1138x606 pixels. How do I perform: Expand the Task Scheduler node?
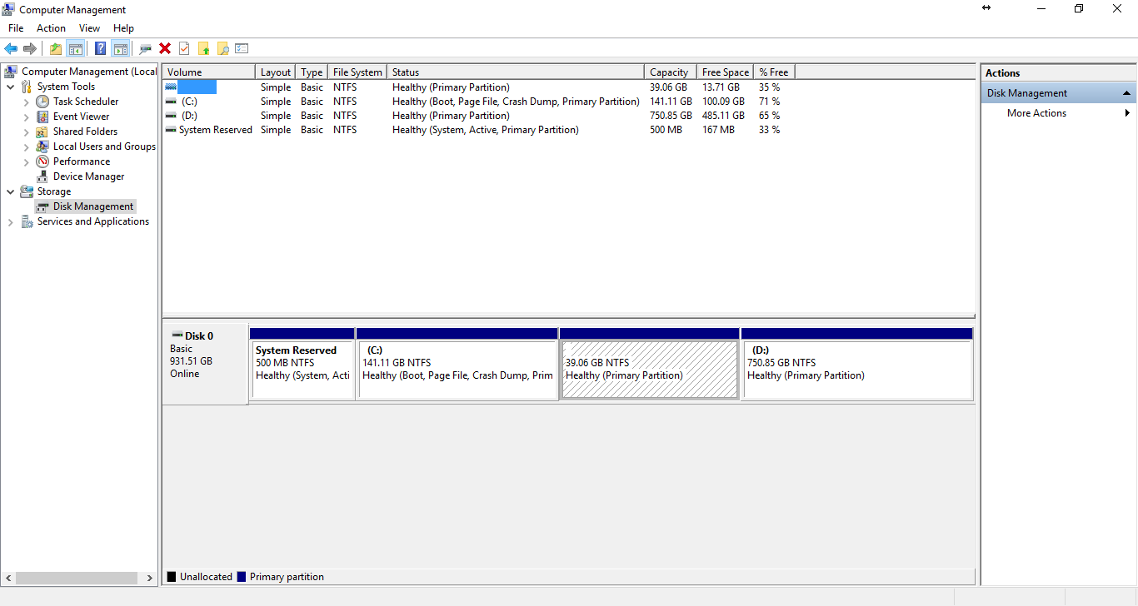point(27,102)
